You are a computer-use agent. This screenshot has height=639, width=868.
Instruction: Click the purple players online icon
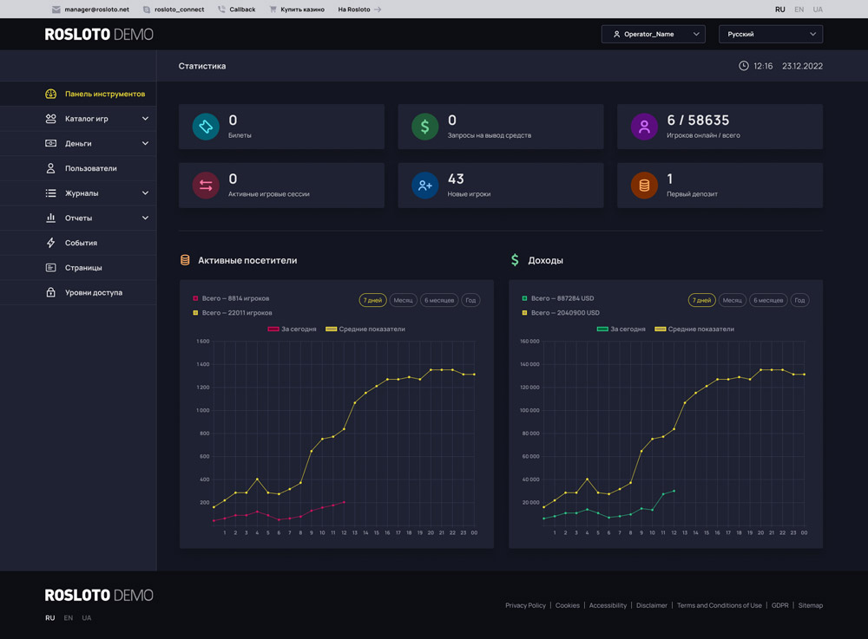644,127
